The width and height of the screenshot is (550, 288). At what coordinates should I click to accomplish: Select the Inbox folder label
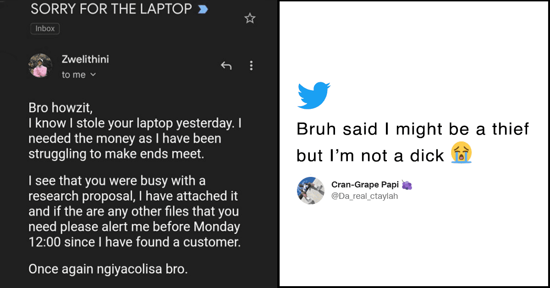[44, 28]
